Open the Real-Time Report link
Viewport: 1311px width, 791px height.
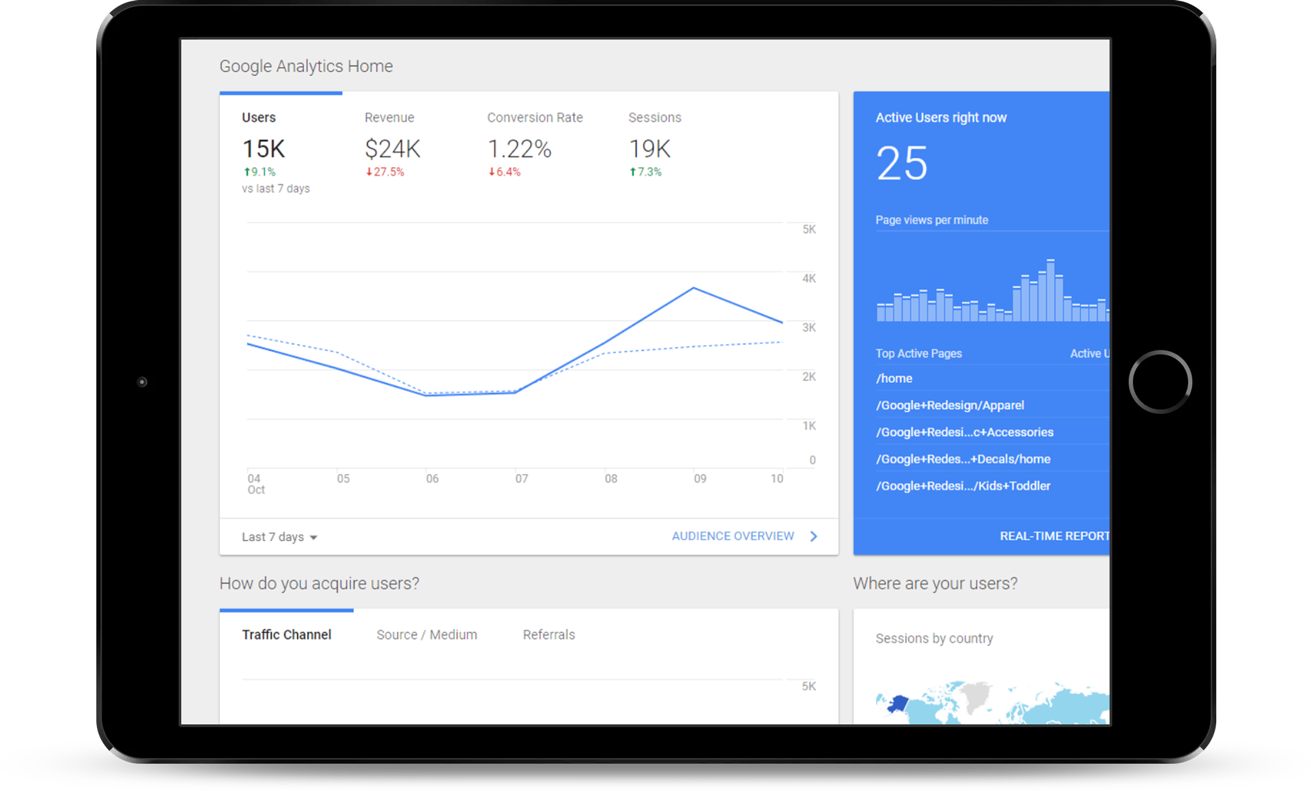pyautogui.click(x=1054, y=536)
